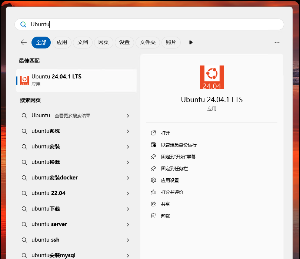Click star icon beside 打分并评价

coord(153,192)
